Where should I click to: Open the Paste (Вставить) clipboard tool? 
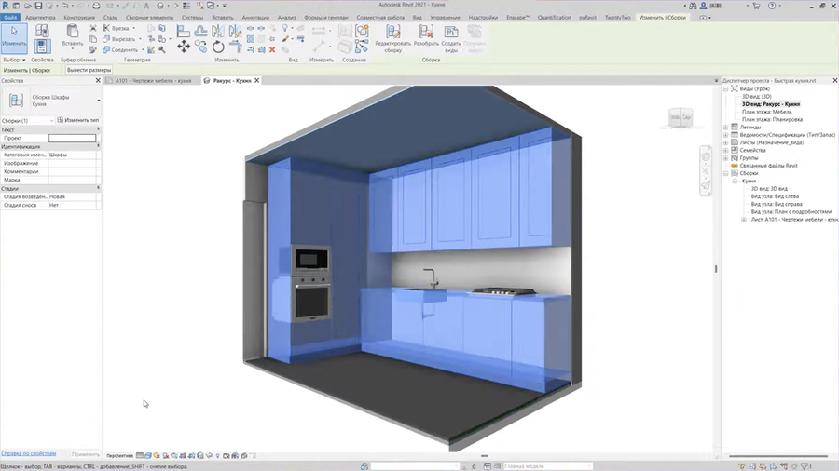[x=72, y=35]
